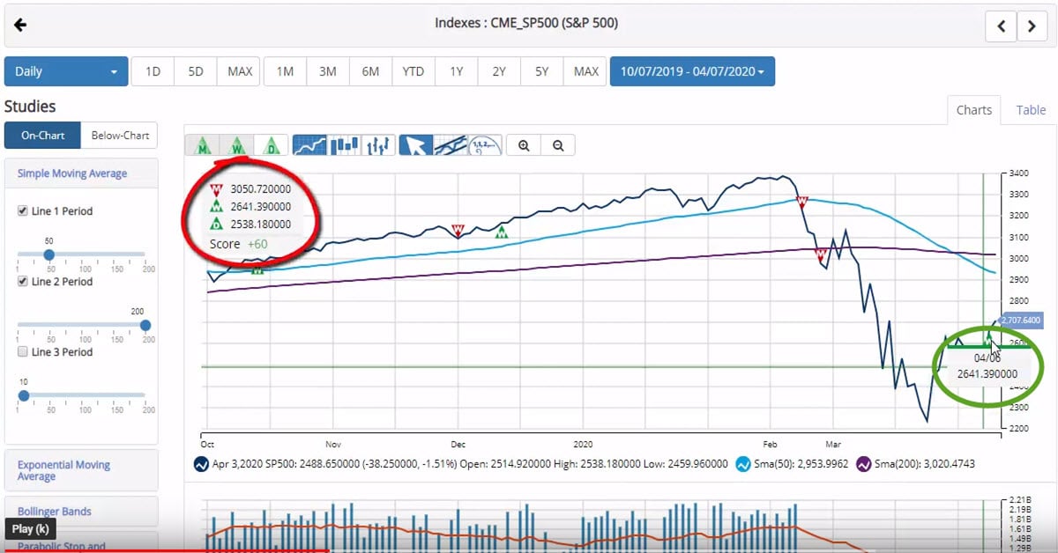
Task: Select the OHLC bars chart icon
Action: [x=379, y=144]
